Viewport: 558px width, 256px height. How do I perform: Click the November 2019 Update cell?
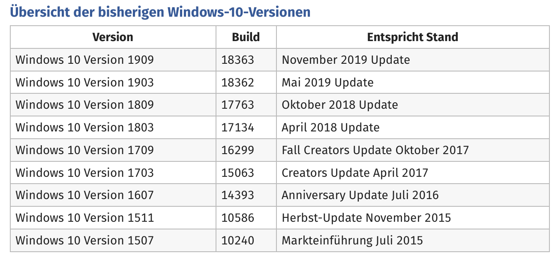tap(413, 60)
